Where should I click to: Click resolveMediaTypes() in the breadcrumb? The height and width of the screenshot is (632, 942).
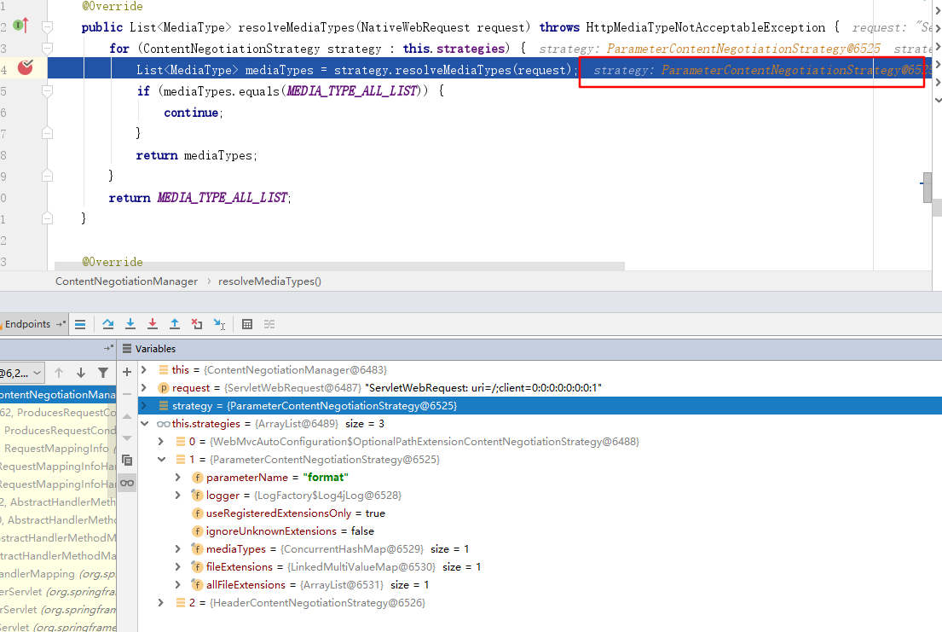[269, 281]
